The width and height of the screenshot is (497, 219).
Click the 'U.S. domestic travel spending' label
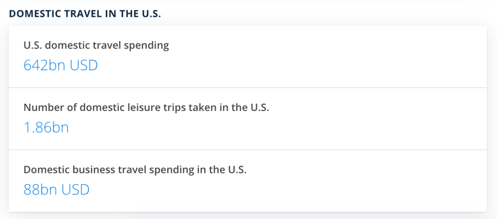point(96,46)
